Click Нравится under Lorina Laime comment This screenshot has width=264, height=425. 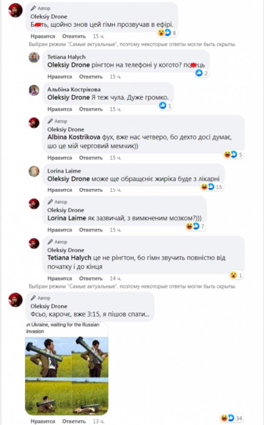[x=60, y=190]
